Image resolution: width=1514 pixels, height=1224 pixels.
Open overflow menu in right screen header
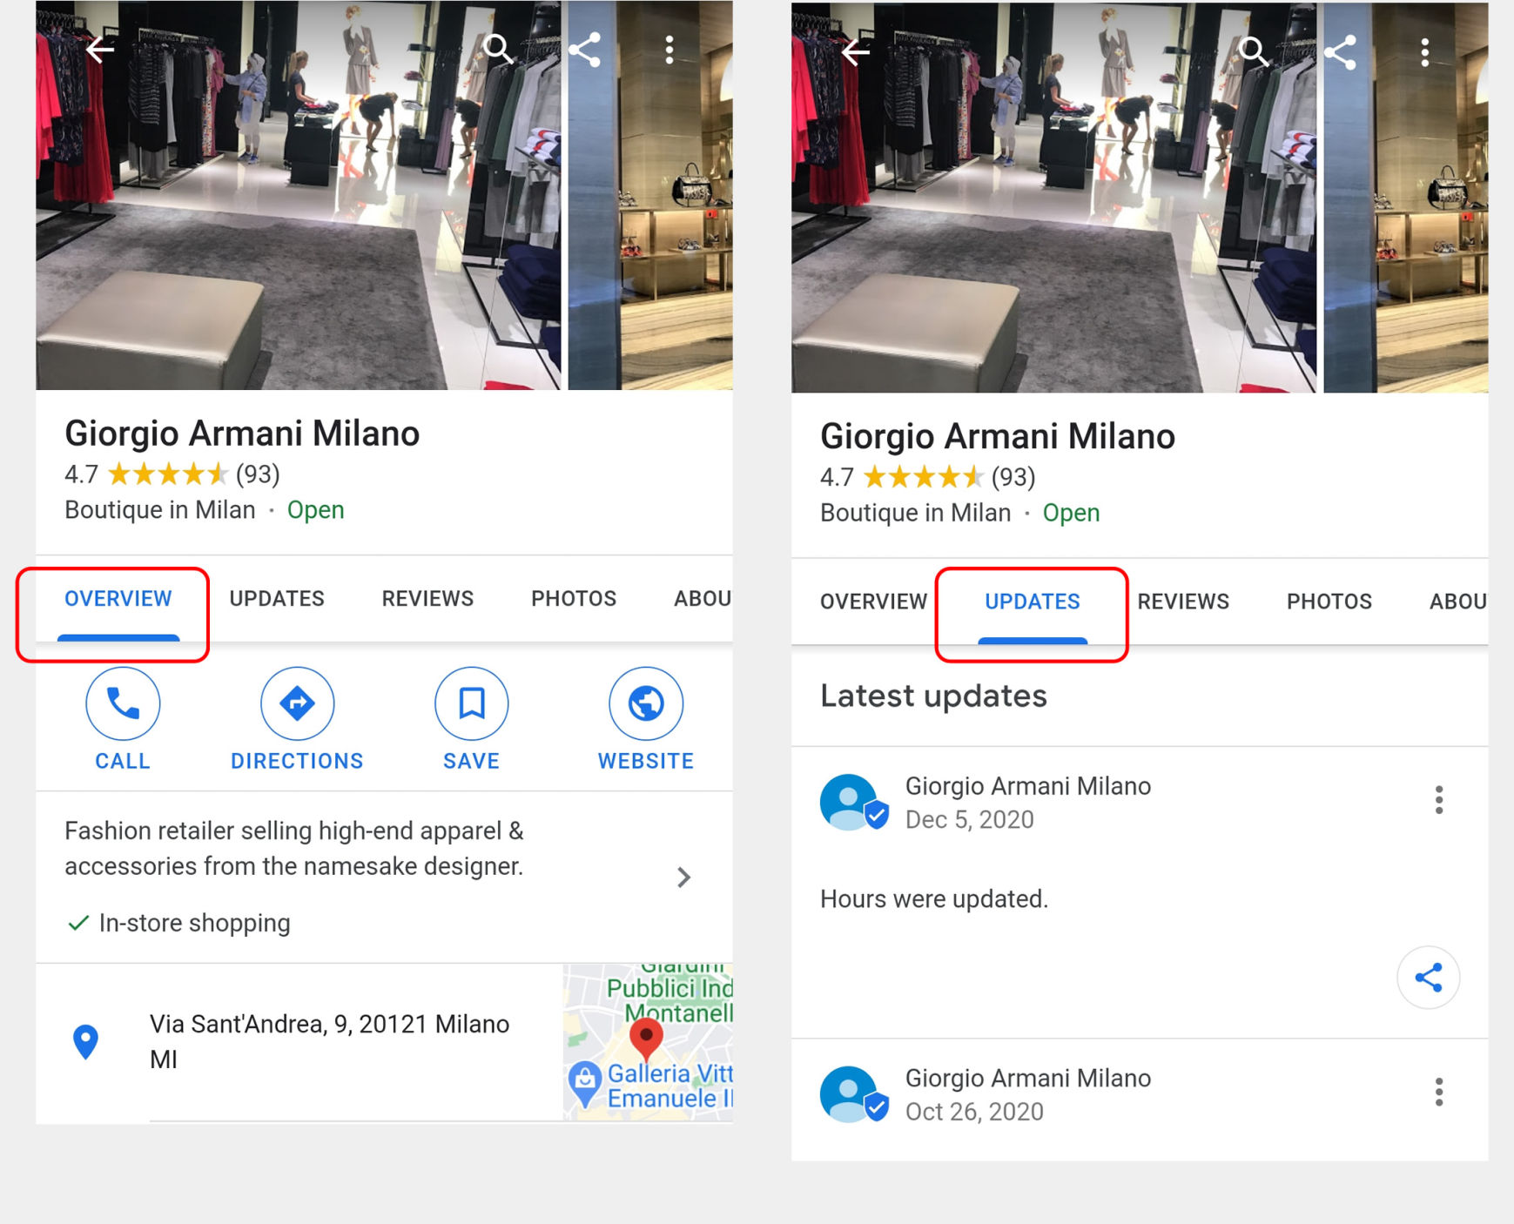point(1425,53)
